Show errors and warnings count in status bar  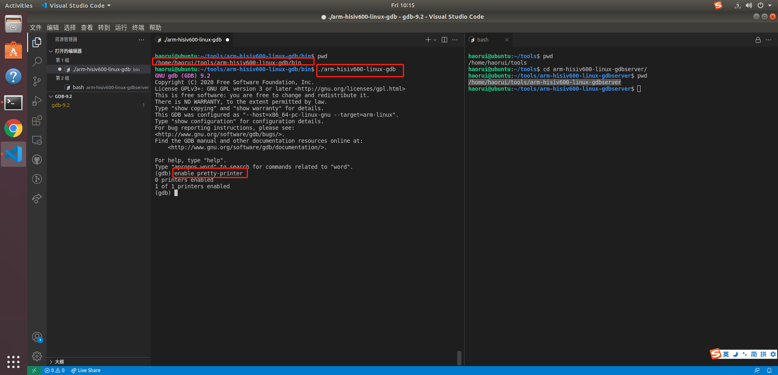pyautogui.click(x=54, y=371)
